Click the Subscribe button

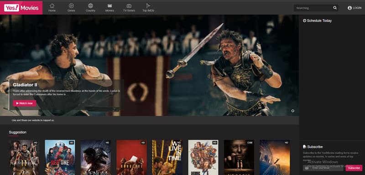[354, 168]
